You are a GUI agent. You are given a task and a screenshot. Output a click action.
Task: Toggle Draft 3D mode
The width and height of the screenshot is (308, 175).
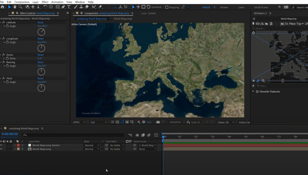point(193,122)
